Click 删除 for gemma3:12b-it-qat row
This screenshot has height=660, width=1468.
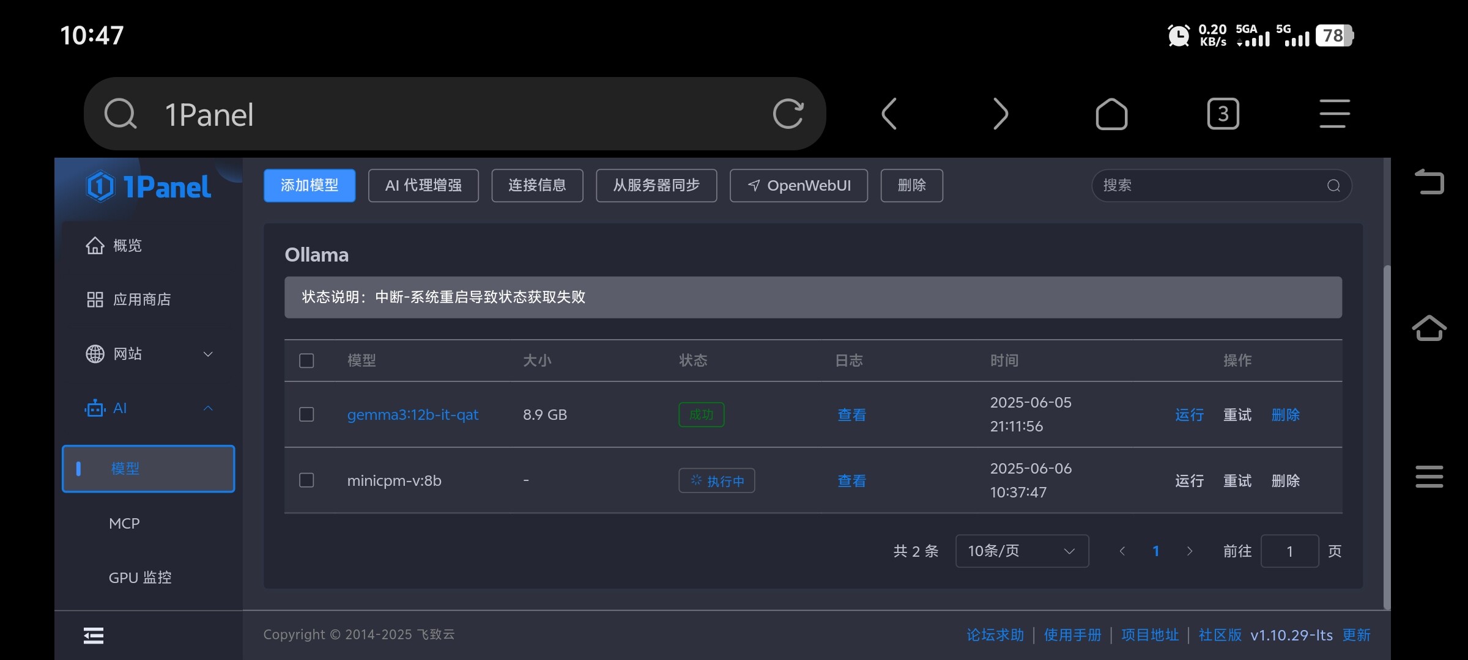click(1286, 415)
